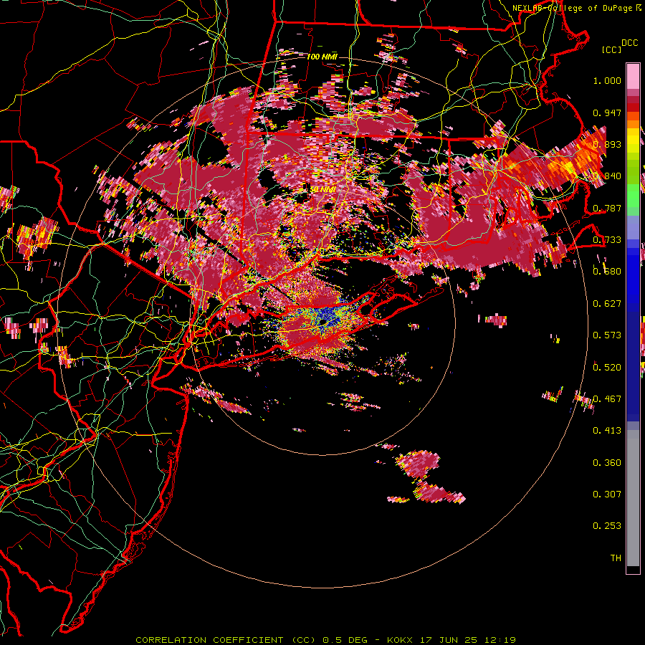Click the DCC label above the color scale
Viewport: 645px width, 645px height.
[x=629, y=43]
